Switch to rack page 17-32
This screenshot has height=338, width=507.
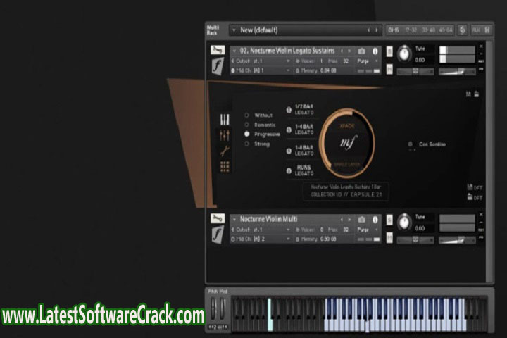coord(411,30)
